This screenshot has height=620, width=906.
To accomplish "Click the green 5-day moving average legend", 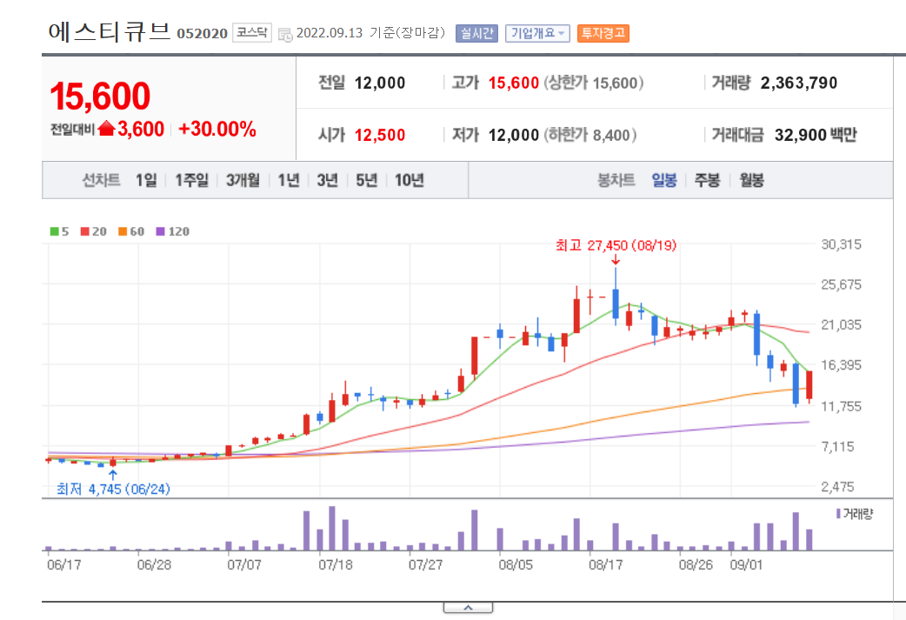I will [59, 231].
